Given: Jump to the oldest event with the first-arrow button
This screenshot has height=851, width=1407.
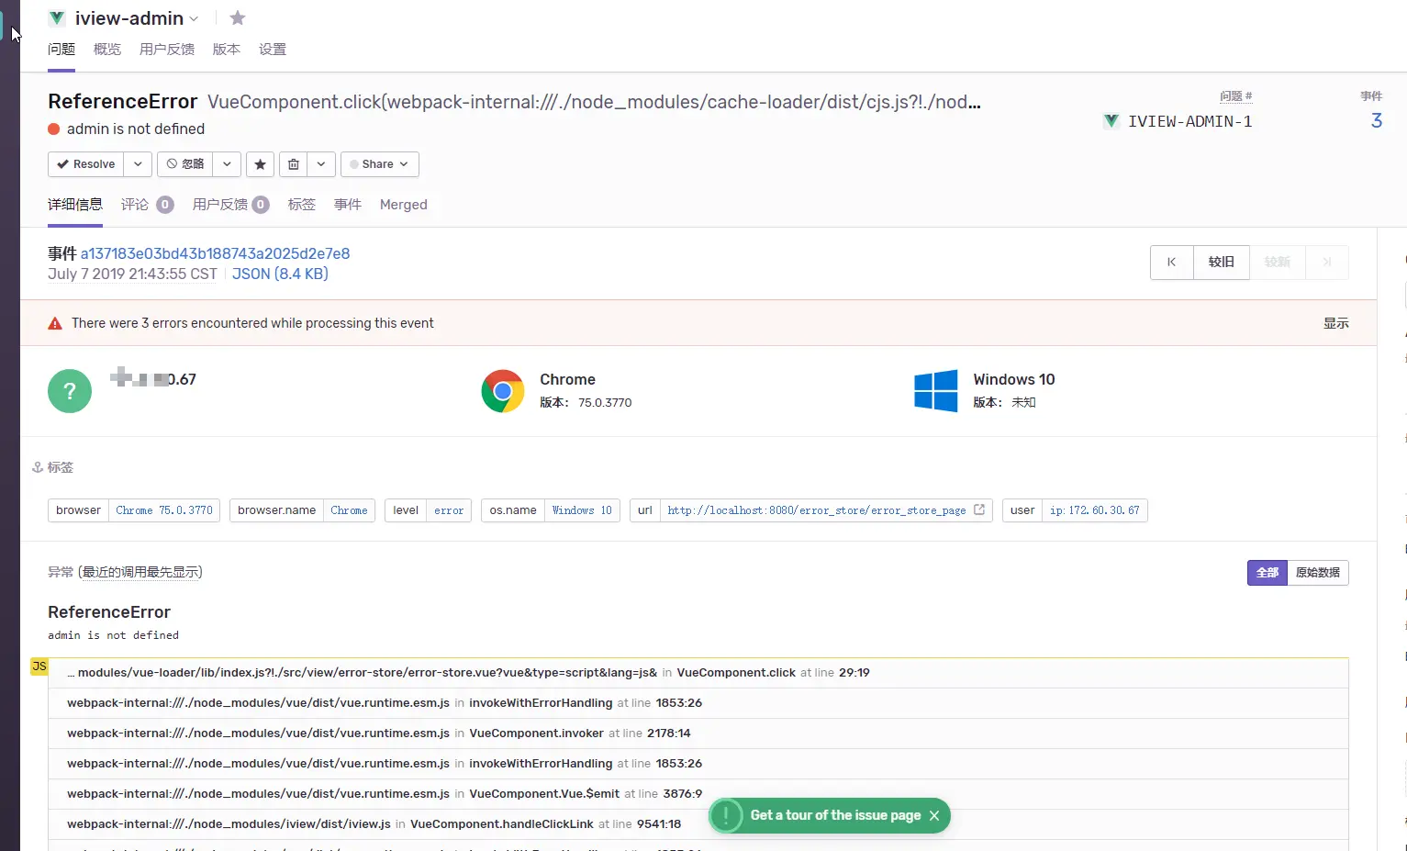Looking at the screenshot, I should pos(1172,262).
